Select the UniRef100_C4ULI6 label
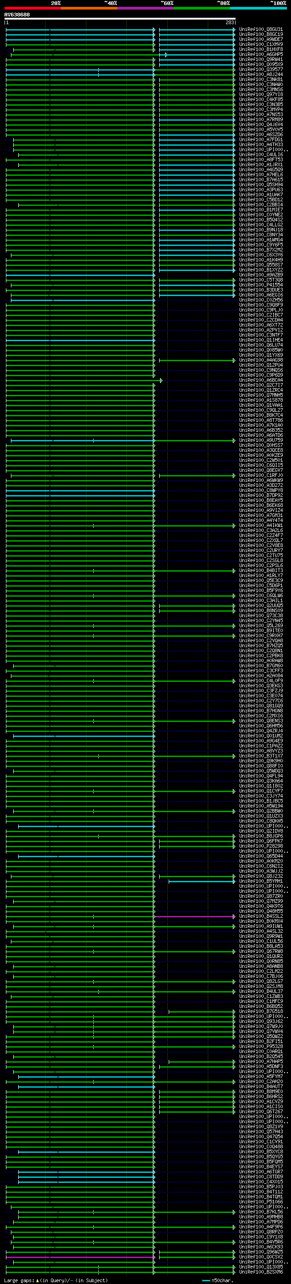291x1284 pixels. [261, 154]
